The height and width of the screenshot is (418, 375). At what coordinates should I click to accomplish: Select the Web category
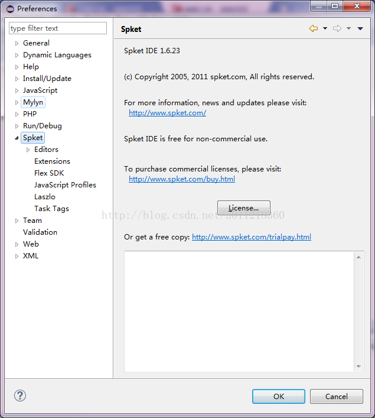(31, 244)
